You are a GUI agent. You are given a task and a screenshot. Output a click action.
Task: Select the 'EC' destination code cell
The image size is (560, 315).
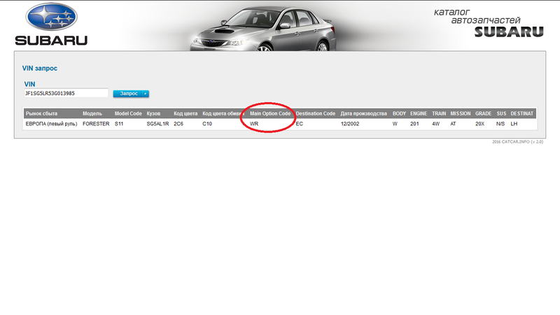point(300,124)
